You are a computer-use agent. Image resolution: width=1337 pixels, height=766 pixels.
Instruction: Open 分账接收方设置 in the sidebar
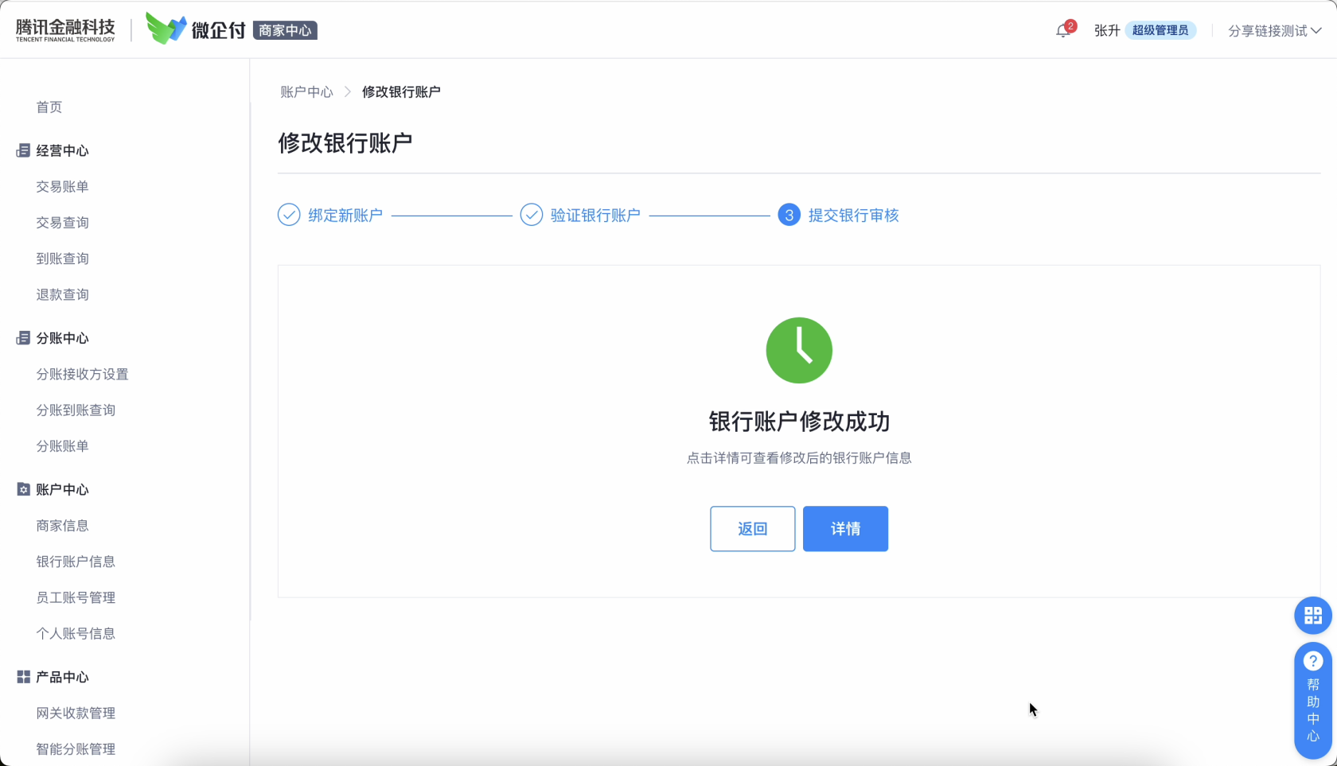click(82, 374)
